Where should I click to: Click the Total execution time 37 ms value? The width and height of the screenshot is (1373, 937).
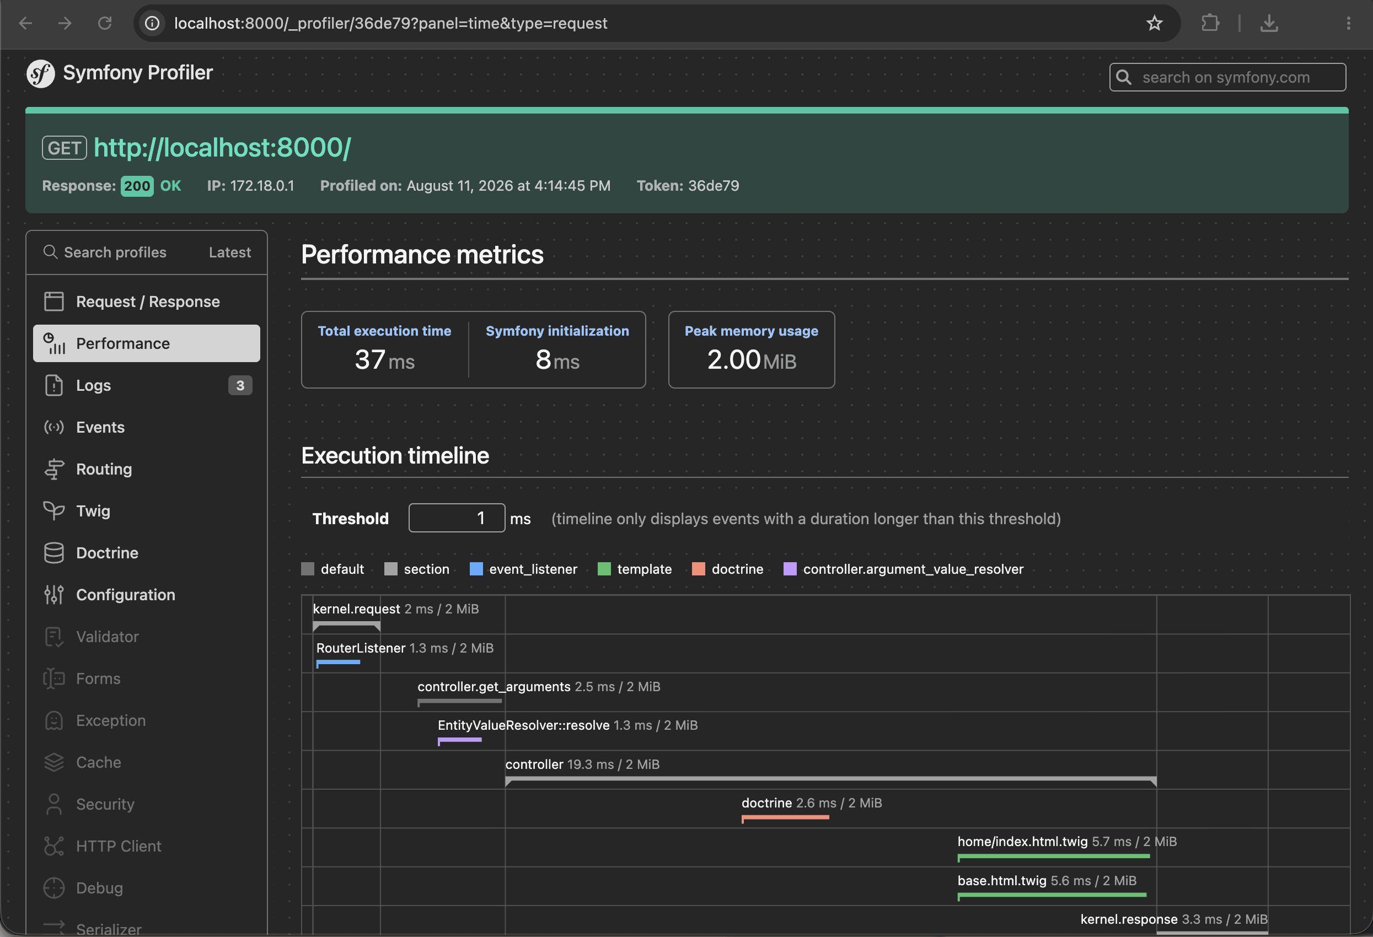pos(385,359)
